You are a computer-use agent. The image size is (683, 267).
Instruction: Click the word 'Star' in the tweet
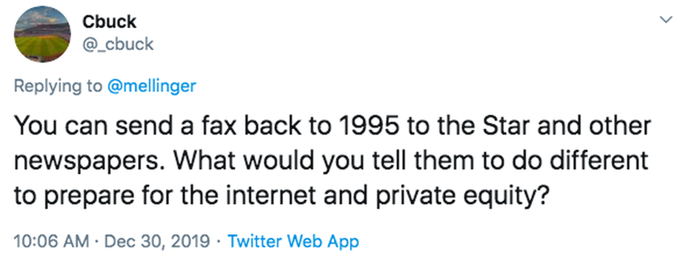click(475, 127)
